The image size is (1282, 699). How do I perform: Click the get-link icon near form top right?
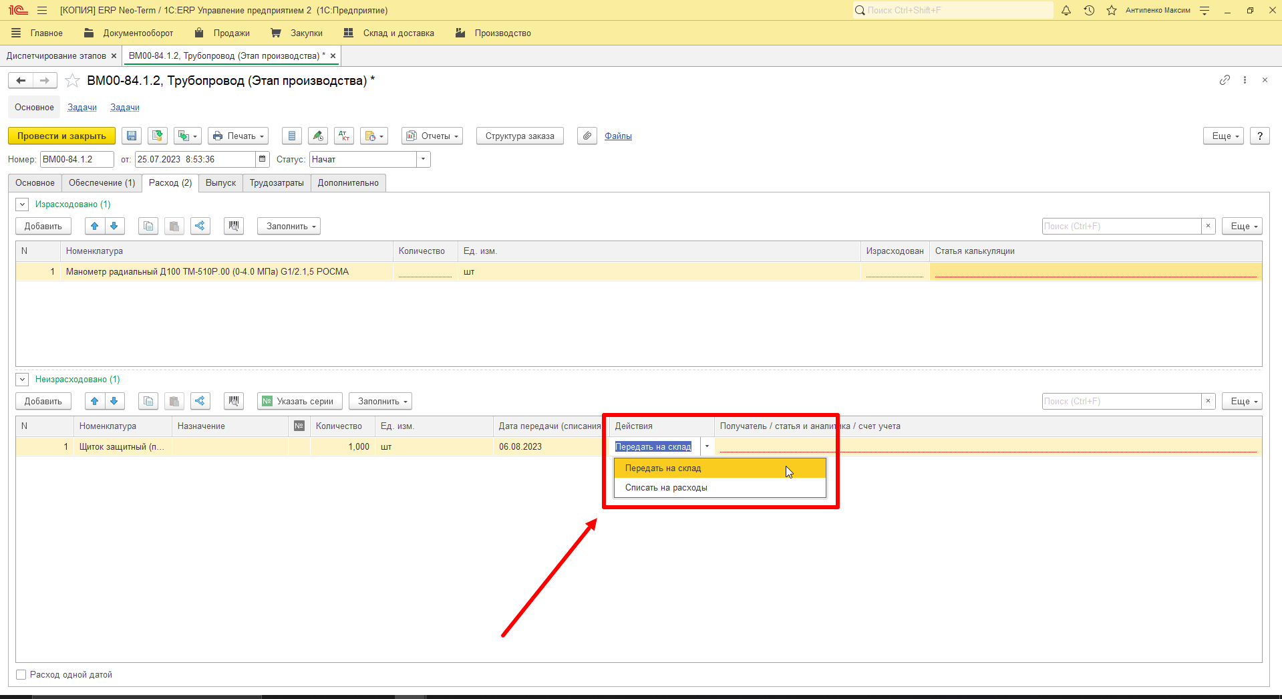coord(1225,80)
